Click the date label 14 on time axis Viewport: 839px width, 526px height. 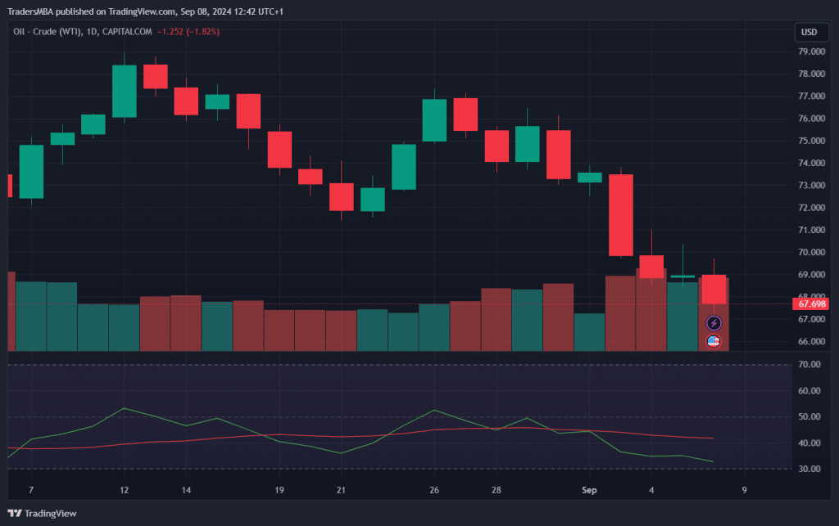186,490
